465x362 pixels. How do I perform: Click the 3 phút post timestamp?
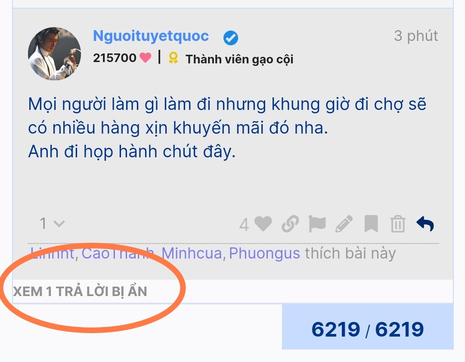[416, 36]
